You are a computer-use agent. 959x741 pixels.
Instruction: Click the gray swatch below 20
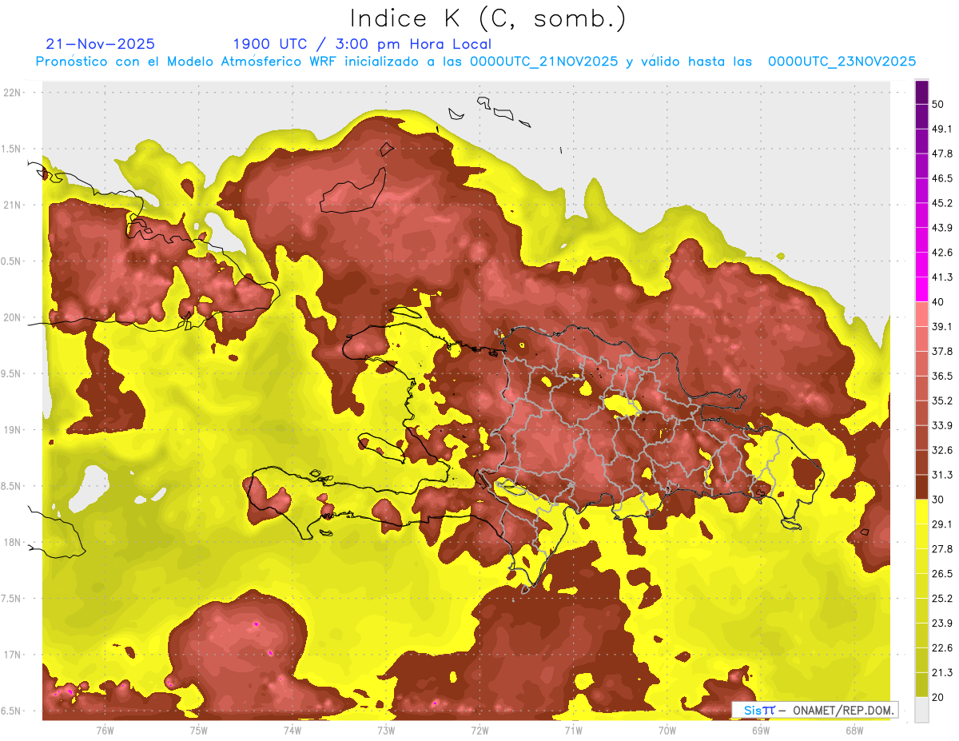pos(921,710)
